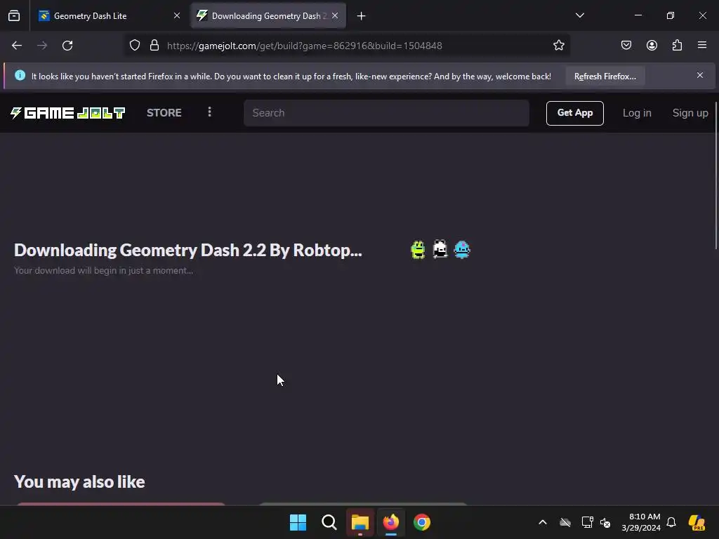719x539 pixels.
Task: Reload the current page
Action: (x=67, y=46)
